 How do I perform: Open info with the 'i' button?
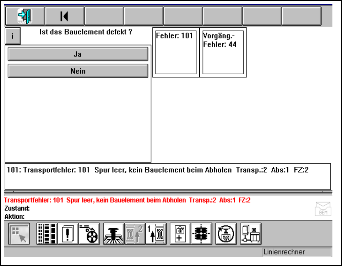[13, 36]
